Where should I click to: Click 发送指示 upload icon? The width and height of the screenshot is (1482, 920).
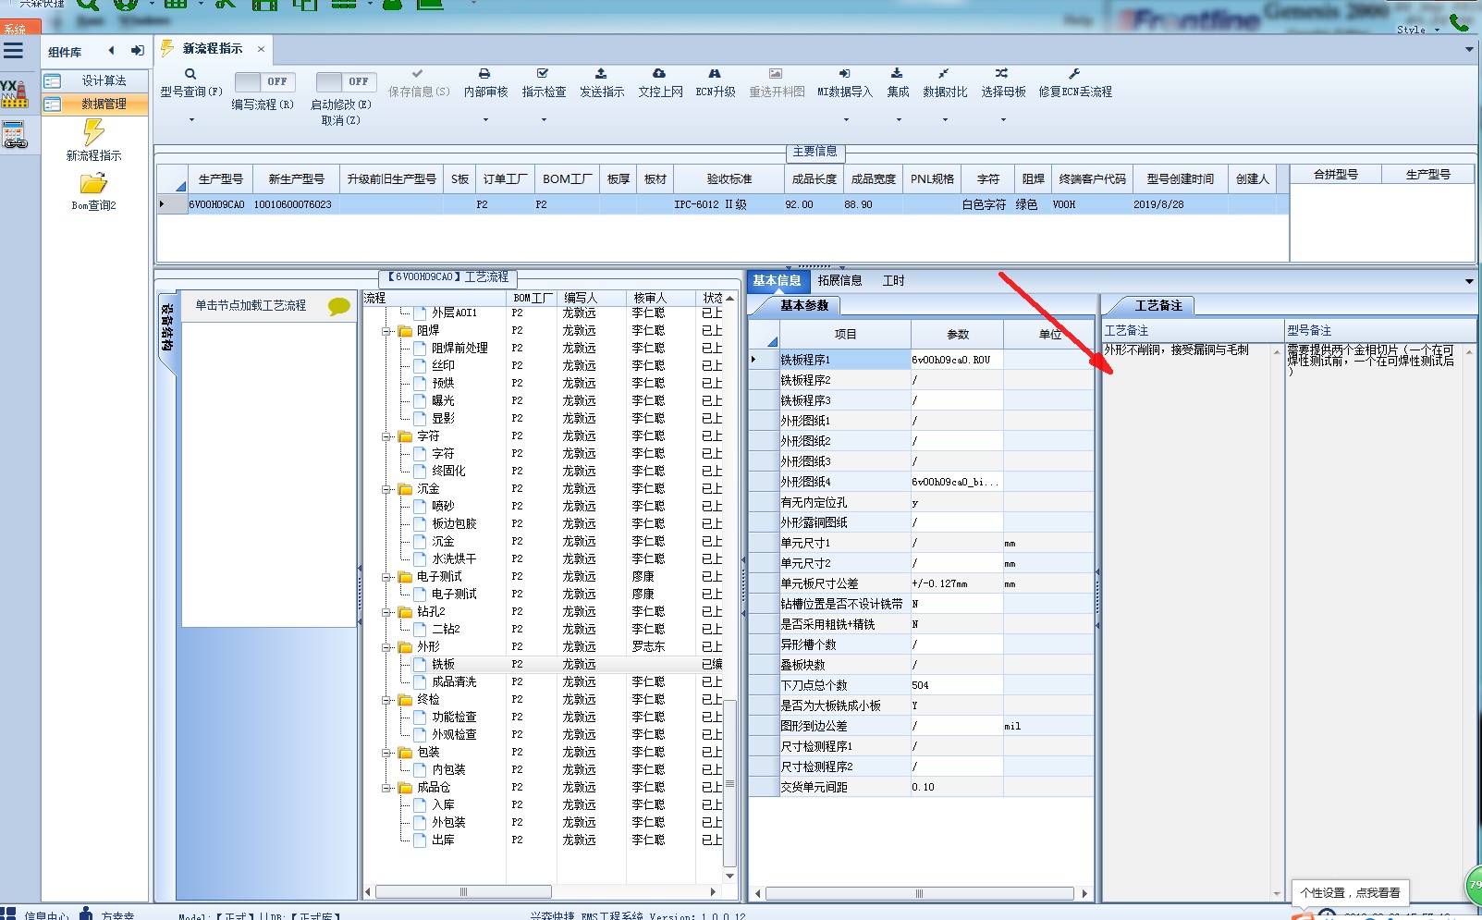click(x=601, y=73)
